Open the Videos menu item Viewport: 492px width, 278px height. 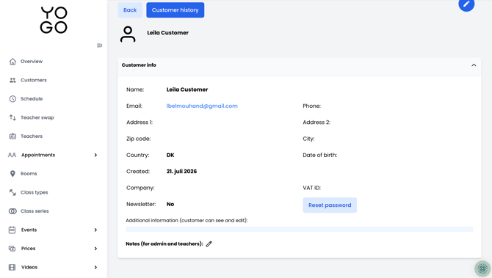[29, 267]
